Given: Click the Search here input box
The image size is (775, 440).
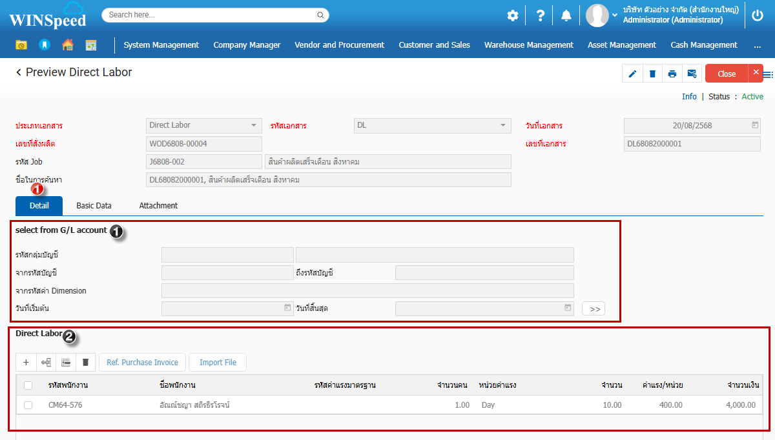Looking at the screenshot, I should (210, 15).
